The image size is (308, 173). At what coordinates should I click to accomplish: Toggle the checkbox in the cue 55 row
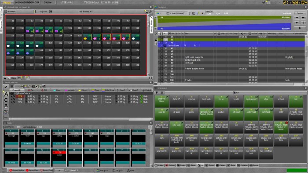(x=162, y=57)
